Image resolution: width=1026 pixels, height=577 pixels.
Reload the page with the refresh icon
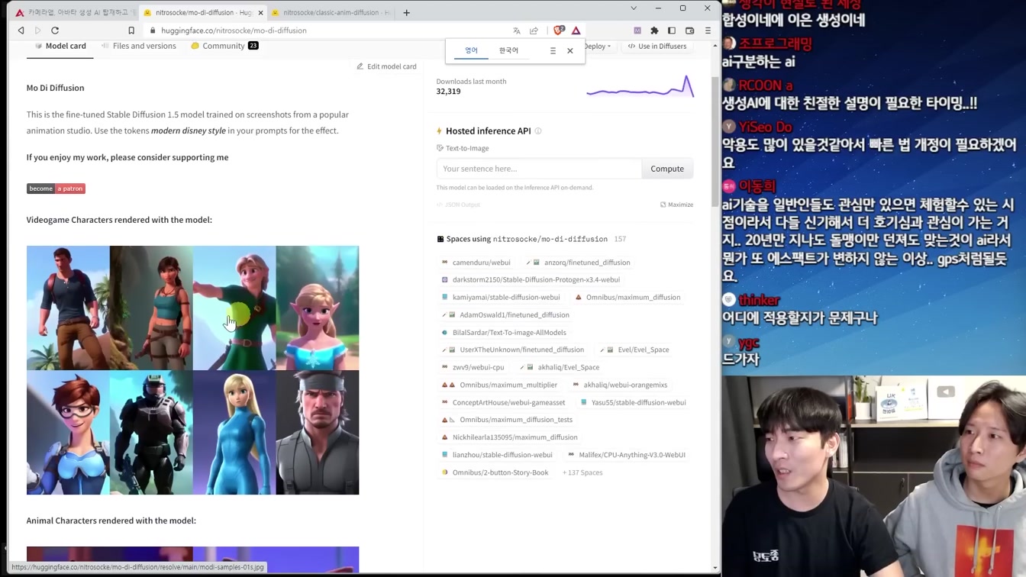pyautogui.click(x=55, y=31)
